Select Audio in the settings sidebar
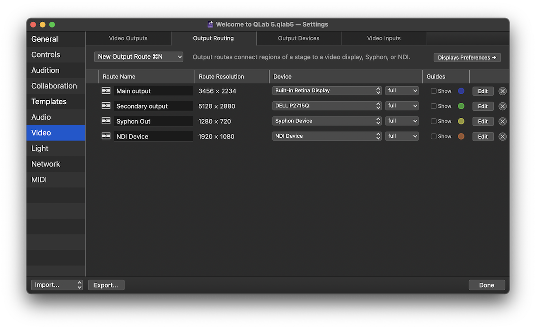This screenshot has width=536, height=329. pos(41,117)
